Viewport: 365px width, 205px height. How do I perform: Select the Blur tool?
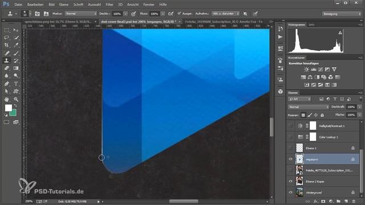point(6,76)
